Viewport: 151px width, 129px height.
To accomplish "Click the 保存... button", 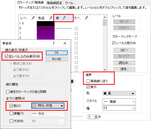I will click(x=124, y=69).
